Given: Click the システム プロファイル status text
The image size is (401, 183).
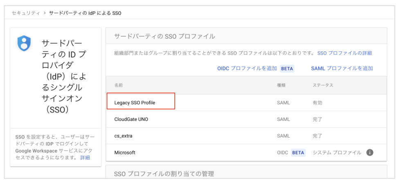Looking at the screenshot, I should click(337, 153).
